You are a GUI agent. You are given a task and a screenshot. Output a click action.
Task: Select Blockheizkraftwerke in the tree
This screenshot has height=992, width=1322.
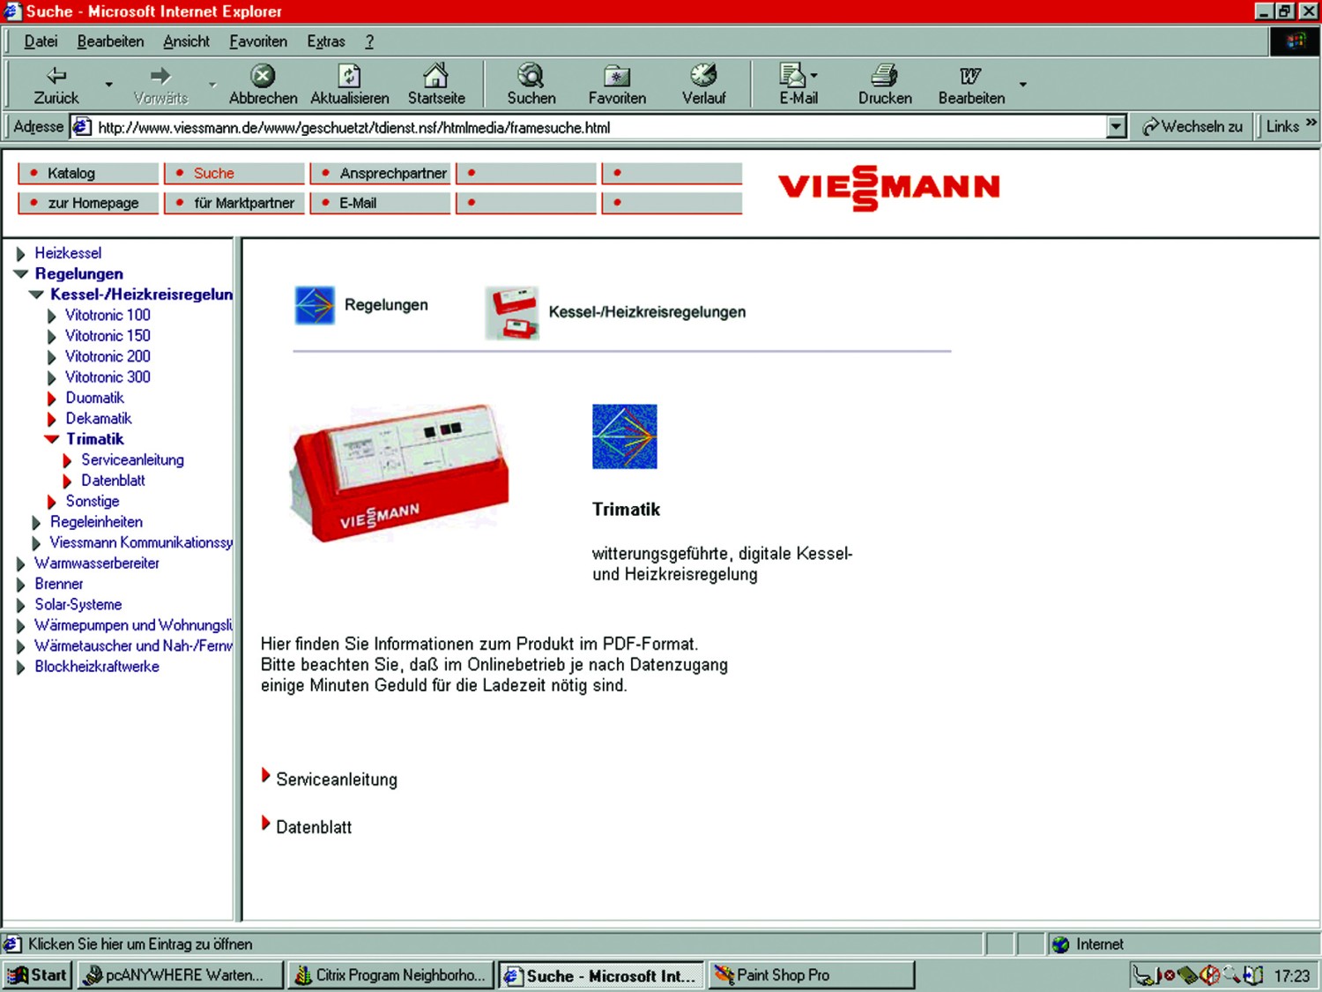[97, 667]
